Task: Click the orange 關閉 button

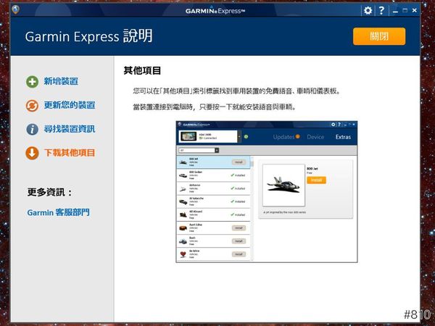Action: (x=379, y=36)
